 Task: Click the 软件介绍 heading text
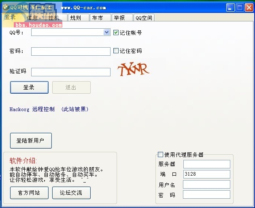click(23, 161)
